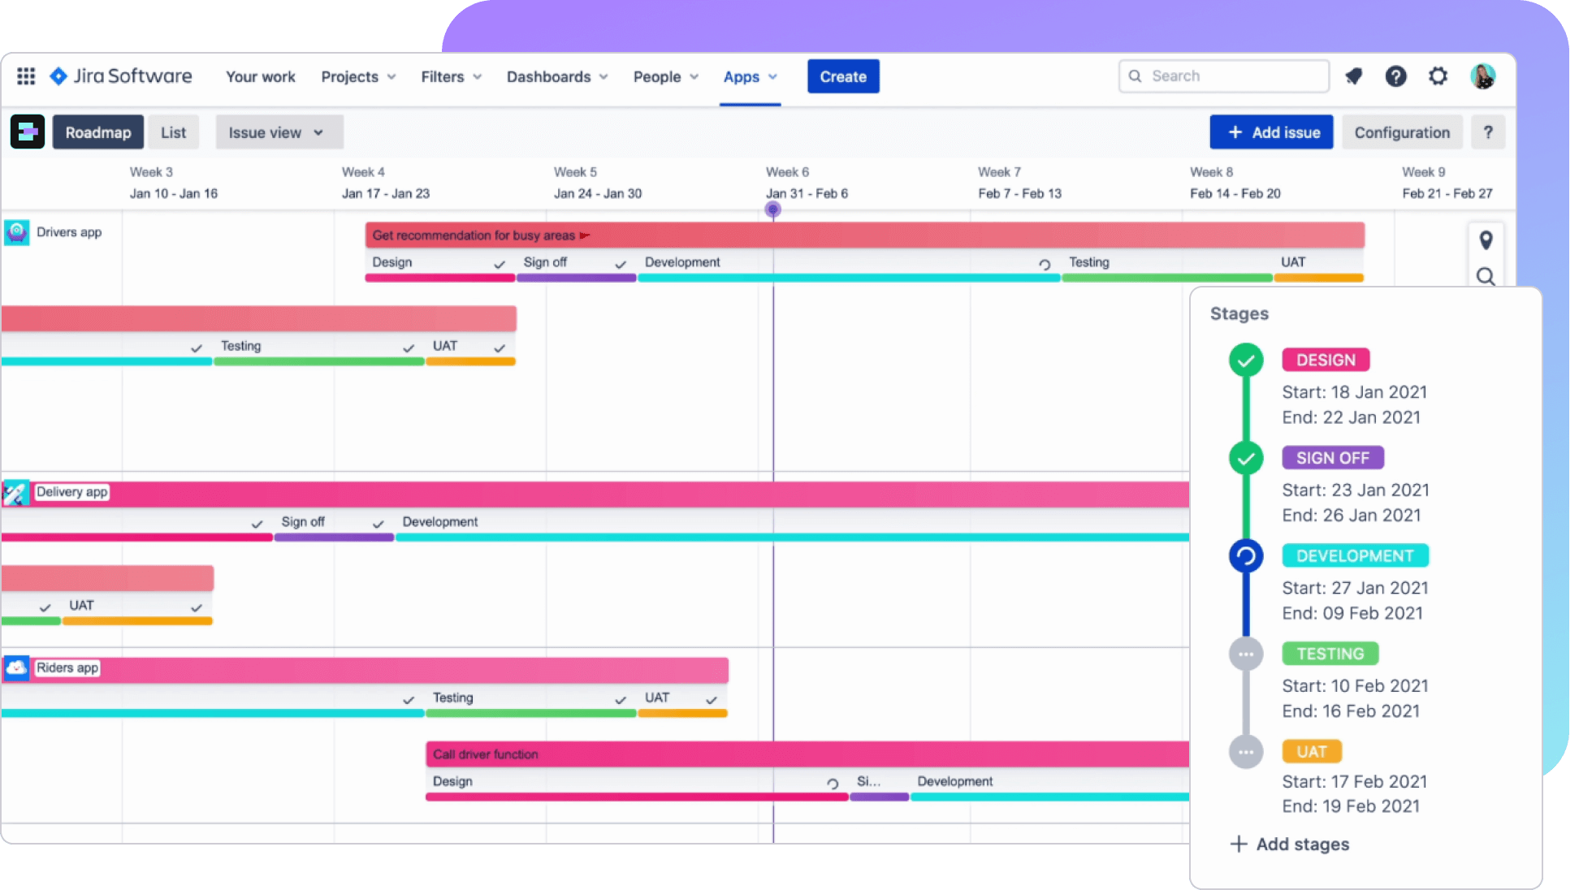Screen dimensions: 1579x890
Task: Click the Development in-progress status circle
Action: (x=1245, y=556)
